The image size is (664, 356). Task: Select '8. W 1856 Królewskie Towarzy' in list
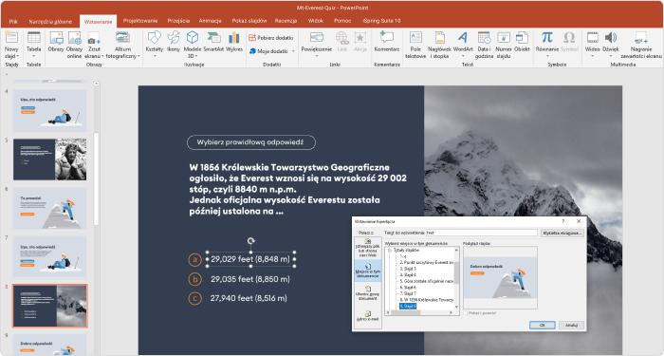pos(427,299)
